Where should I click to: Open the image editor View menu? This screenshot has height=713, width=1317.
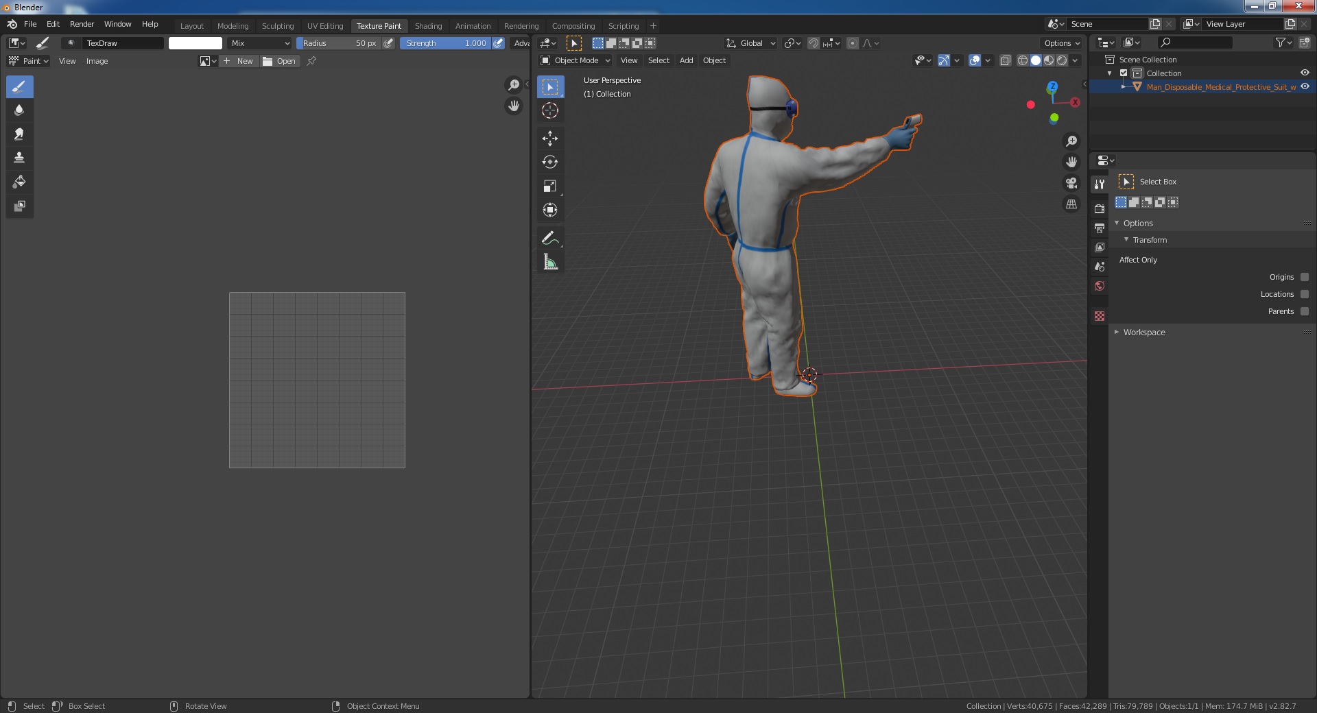(x=67, y=61)
